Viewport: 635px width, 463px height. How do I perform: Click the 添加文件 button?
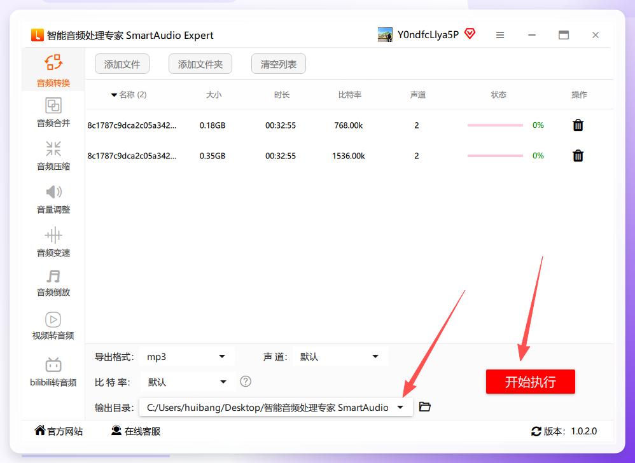[x=122, y=64]
